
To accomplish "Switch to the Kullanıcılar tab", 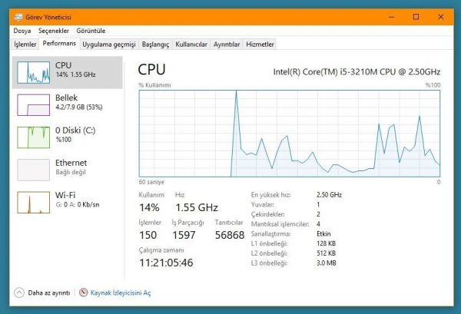I will (x=191, y=45).
